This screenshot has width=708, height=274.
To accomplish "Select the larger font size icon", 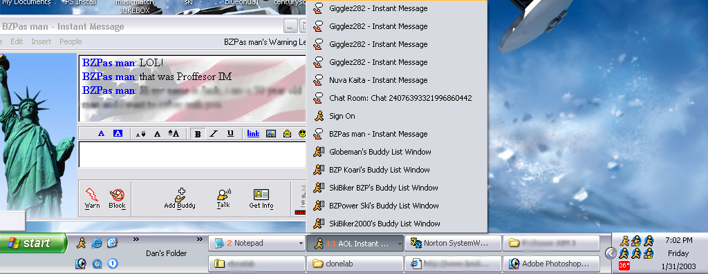I will tap(174, 134).
